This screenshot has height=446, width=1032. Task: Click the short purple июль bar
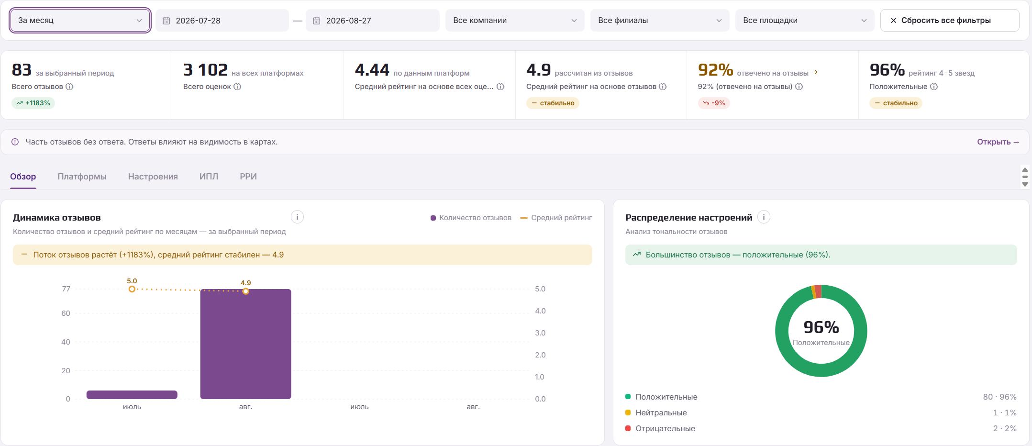click(132, 395)
